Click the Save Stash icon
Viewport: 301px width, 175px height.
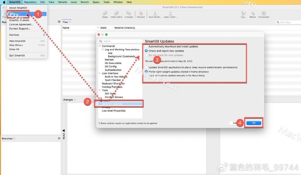(155, 13)
